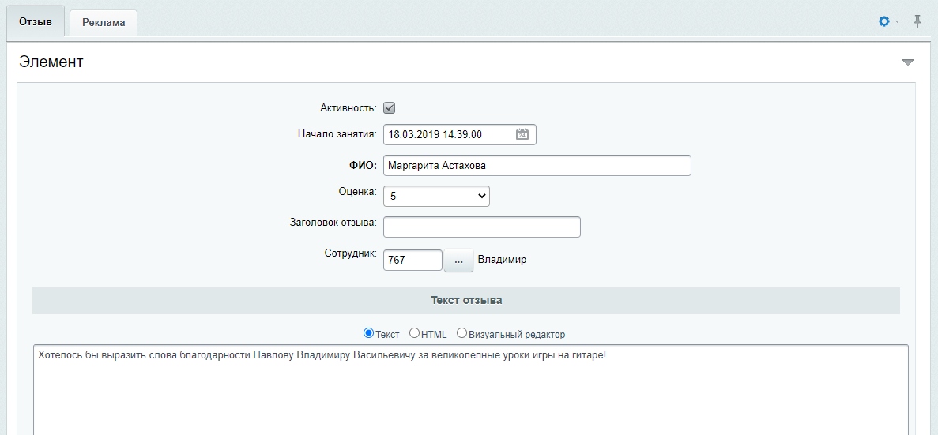Click the Оценка label
This screenshot has width=938, height=435.
pyautogui.click(x=358, y=192)
